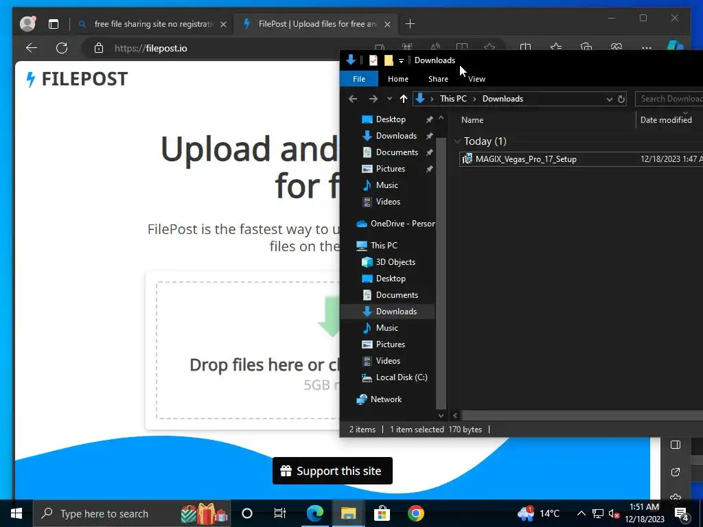Screen dimensions: 703x527
Task: Click the Type here to search box
Action: tap(132, 513)
